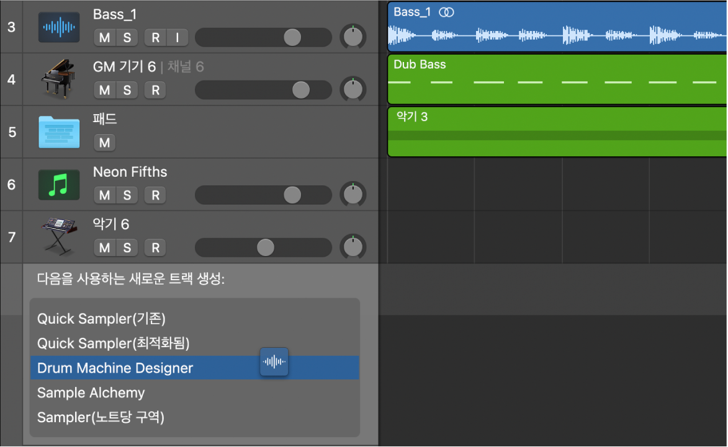Mute the Bass_1 track
Screen dimensions: 728x447
[x=103, y=37]
